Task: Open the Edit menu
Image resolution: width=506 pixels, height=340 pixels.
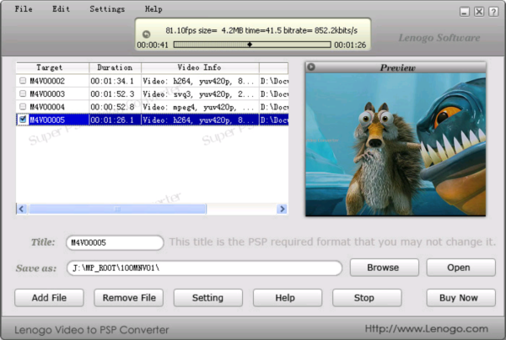Action: click(x=61, y=9)
